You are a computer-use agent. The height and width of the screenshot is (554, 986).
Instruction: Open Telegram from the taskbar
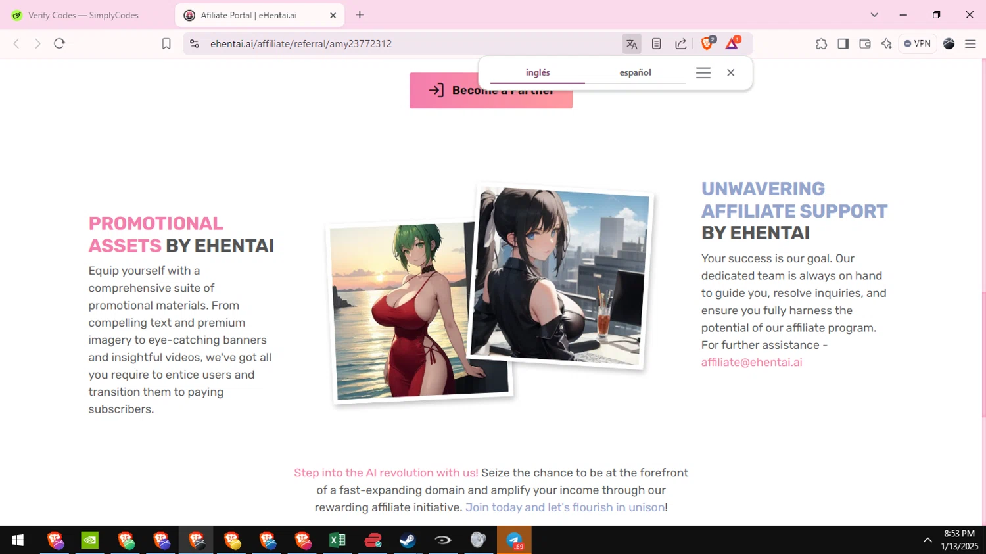pos(514,540)
